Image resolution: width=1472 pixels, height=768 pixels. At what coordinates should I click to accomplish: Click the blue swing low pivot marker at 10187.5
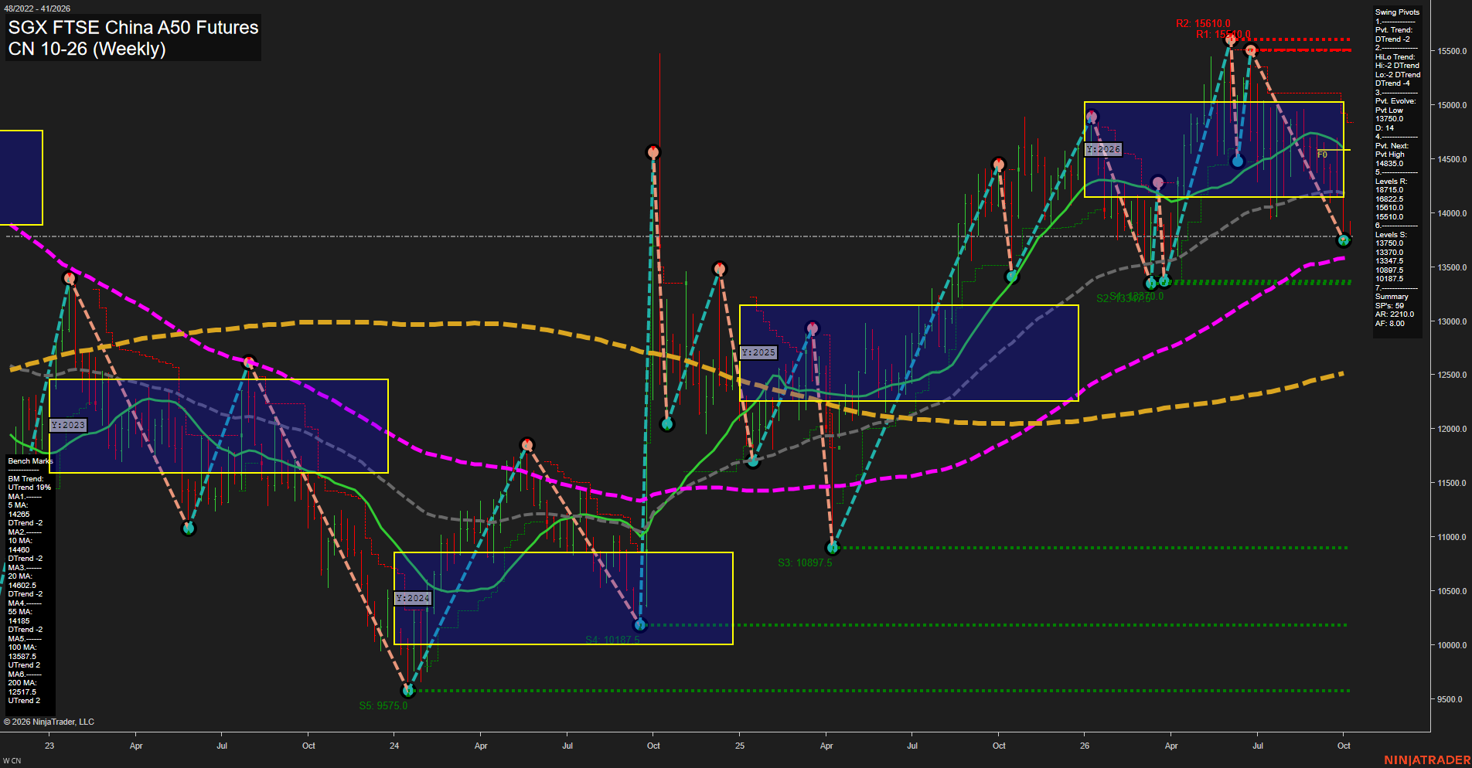(x=639, y=624)
